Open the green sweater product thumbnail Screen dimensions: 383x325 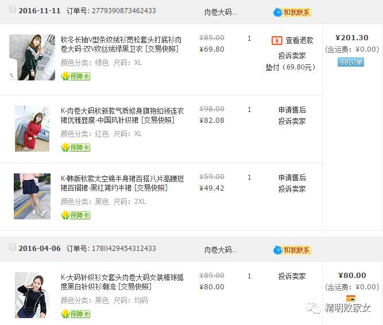click(x=32, y=57)
